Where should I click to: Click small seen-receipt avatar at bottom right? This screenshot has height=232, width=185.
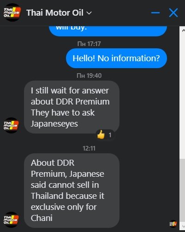click(x=173, y=224)
